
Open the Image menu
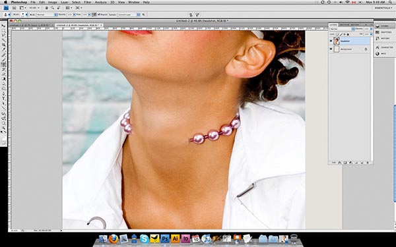pos(53,2)
